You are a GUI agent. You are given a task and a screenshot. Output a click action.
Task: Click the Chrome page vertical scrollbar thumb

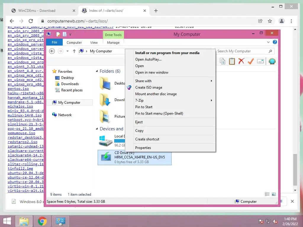(295, 169)
